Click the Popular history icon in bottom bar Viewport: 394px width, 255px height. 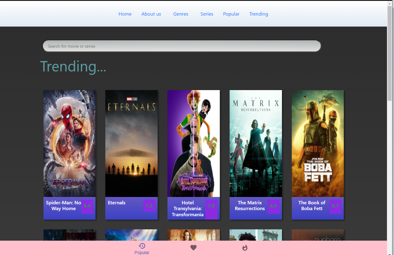(x=142, y=246)
